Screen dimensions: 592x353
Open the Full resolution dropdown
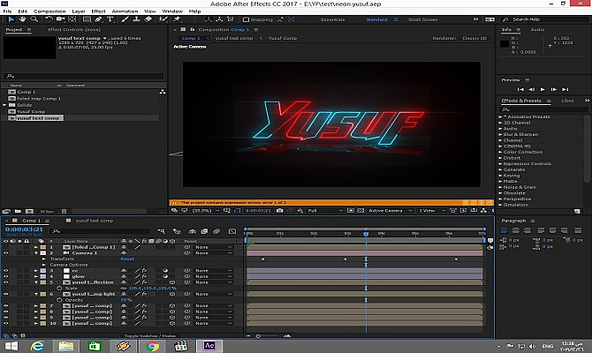coord(325,210)
